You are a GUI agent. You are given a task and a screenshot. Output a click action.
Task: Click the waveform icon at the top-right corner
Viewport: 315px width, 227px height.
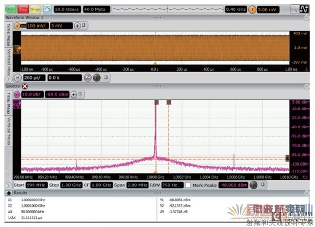click(x=304, y=9)
